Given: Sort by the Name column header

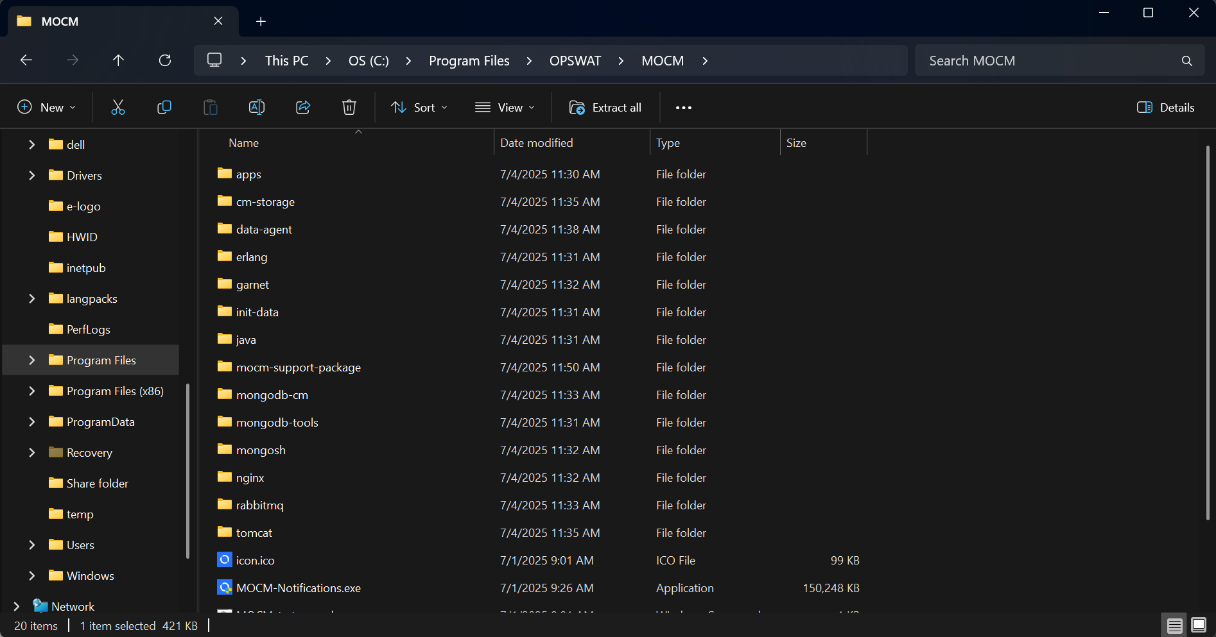Looking at the screenshot, I should (x=243, y=143).
